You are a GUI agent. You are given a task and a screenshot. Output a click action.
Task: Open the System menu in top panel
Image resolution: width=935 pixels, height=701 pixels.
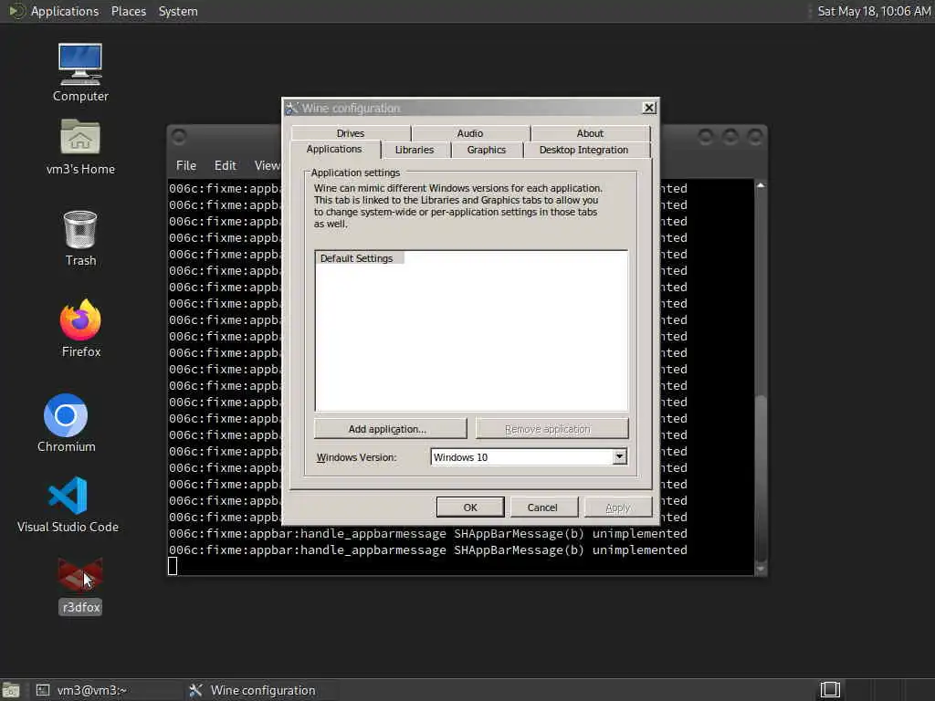coord(178,11)
